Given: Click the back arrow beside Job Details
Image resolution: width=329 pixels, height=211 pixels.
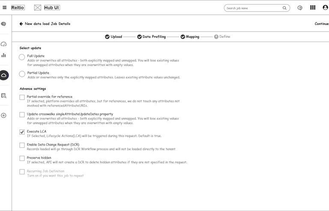Looking at the screenshot, I should 21,24.
